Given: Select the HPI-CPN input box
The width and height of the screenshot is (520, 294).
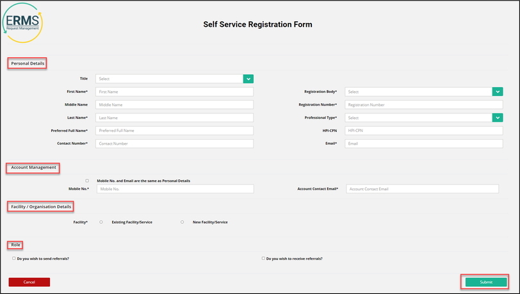Looking at the screenshot, I should pos(424,131).
